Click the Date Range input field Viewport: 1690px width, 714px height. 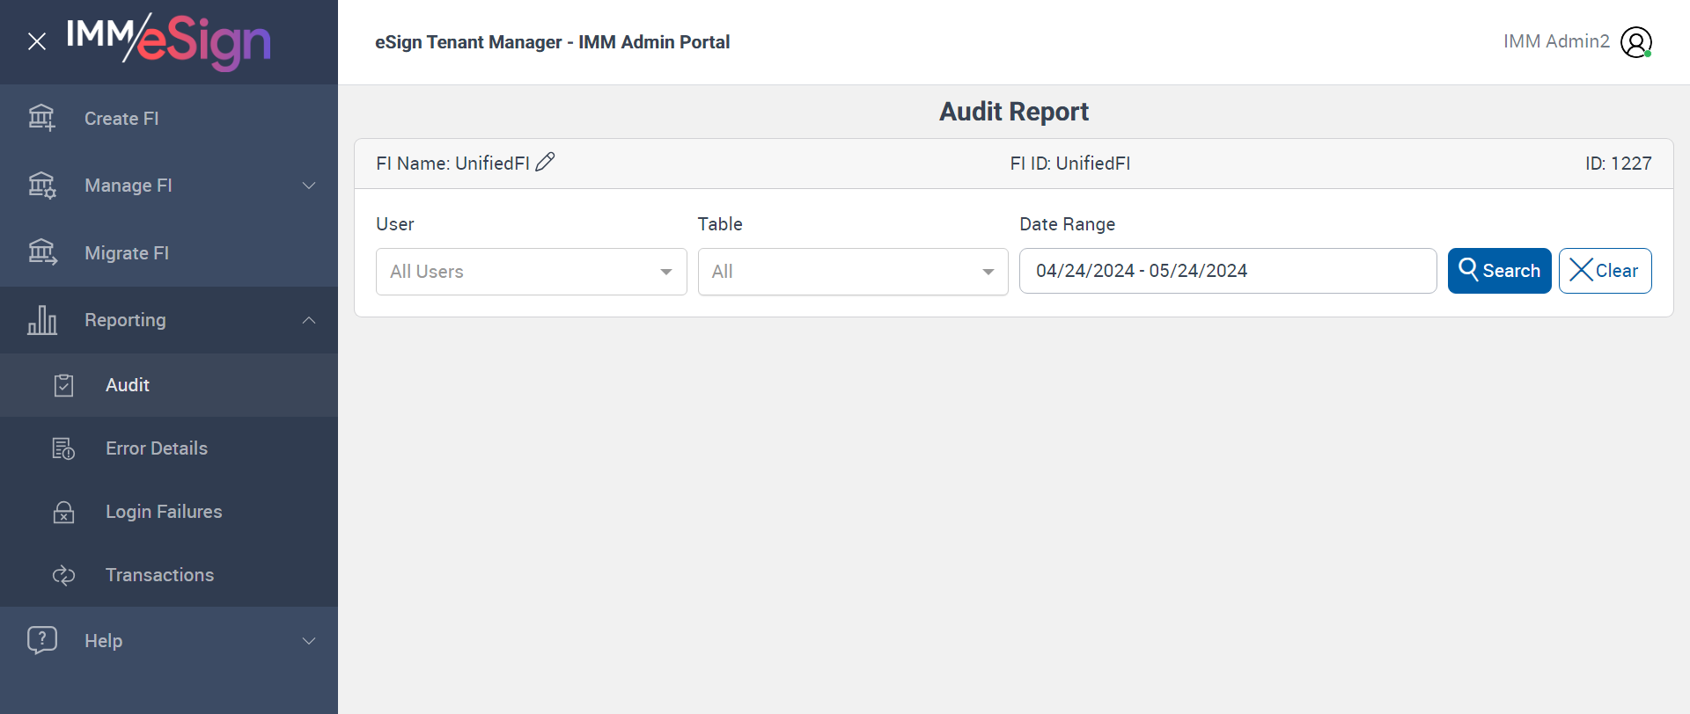tap(1227, 271)
